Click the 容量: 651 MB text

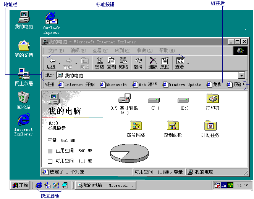click(x=61, y=140)
